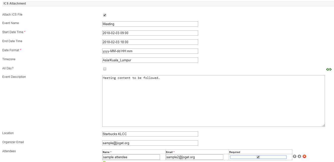The image size is (334, 162).
Task: Click the Required column header
Action: click(x=235, y=152)
